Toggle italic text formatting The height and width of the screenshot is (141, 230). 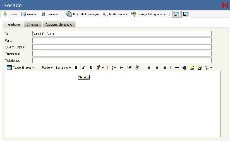coord(83,68)
